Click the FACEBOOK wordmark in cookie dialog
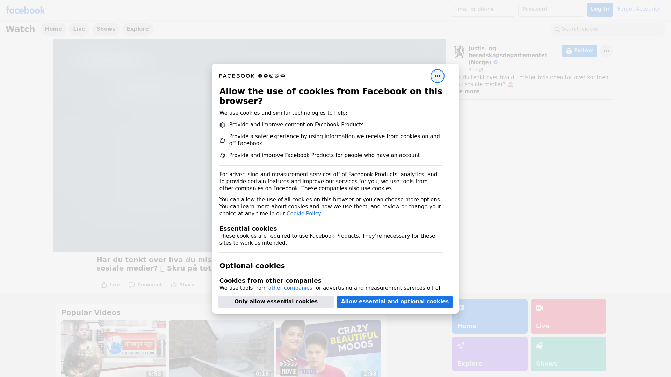This screenshot has height=377, width=671. (237, 76)
